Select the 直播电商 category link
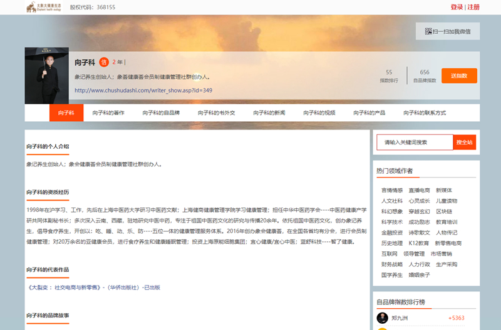 coord(419,190)
